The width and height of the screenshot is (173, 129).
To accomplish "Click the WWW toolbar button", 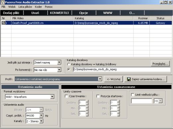I will [108, 13].
